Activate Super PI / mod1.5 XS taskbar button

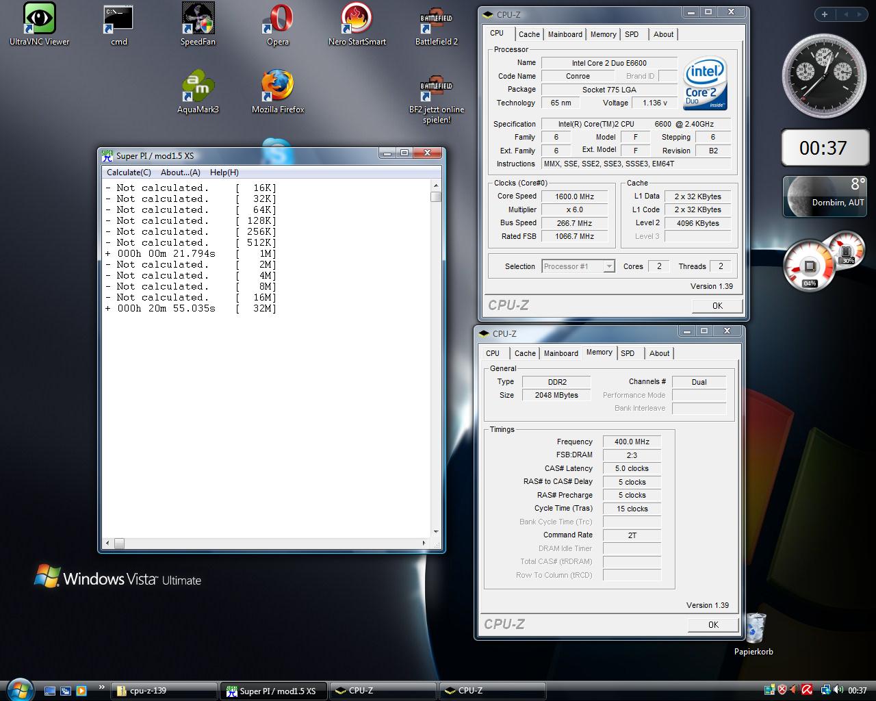click(273, 691)
